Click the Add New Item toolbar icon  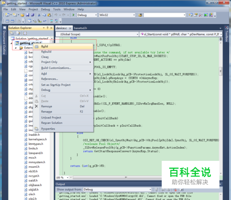coord(15,15)
